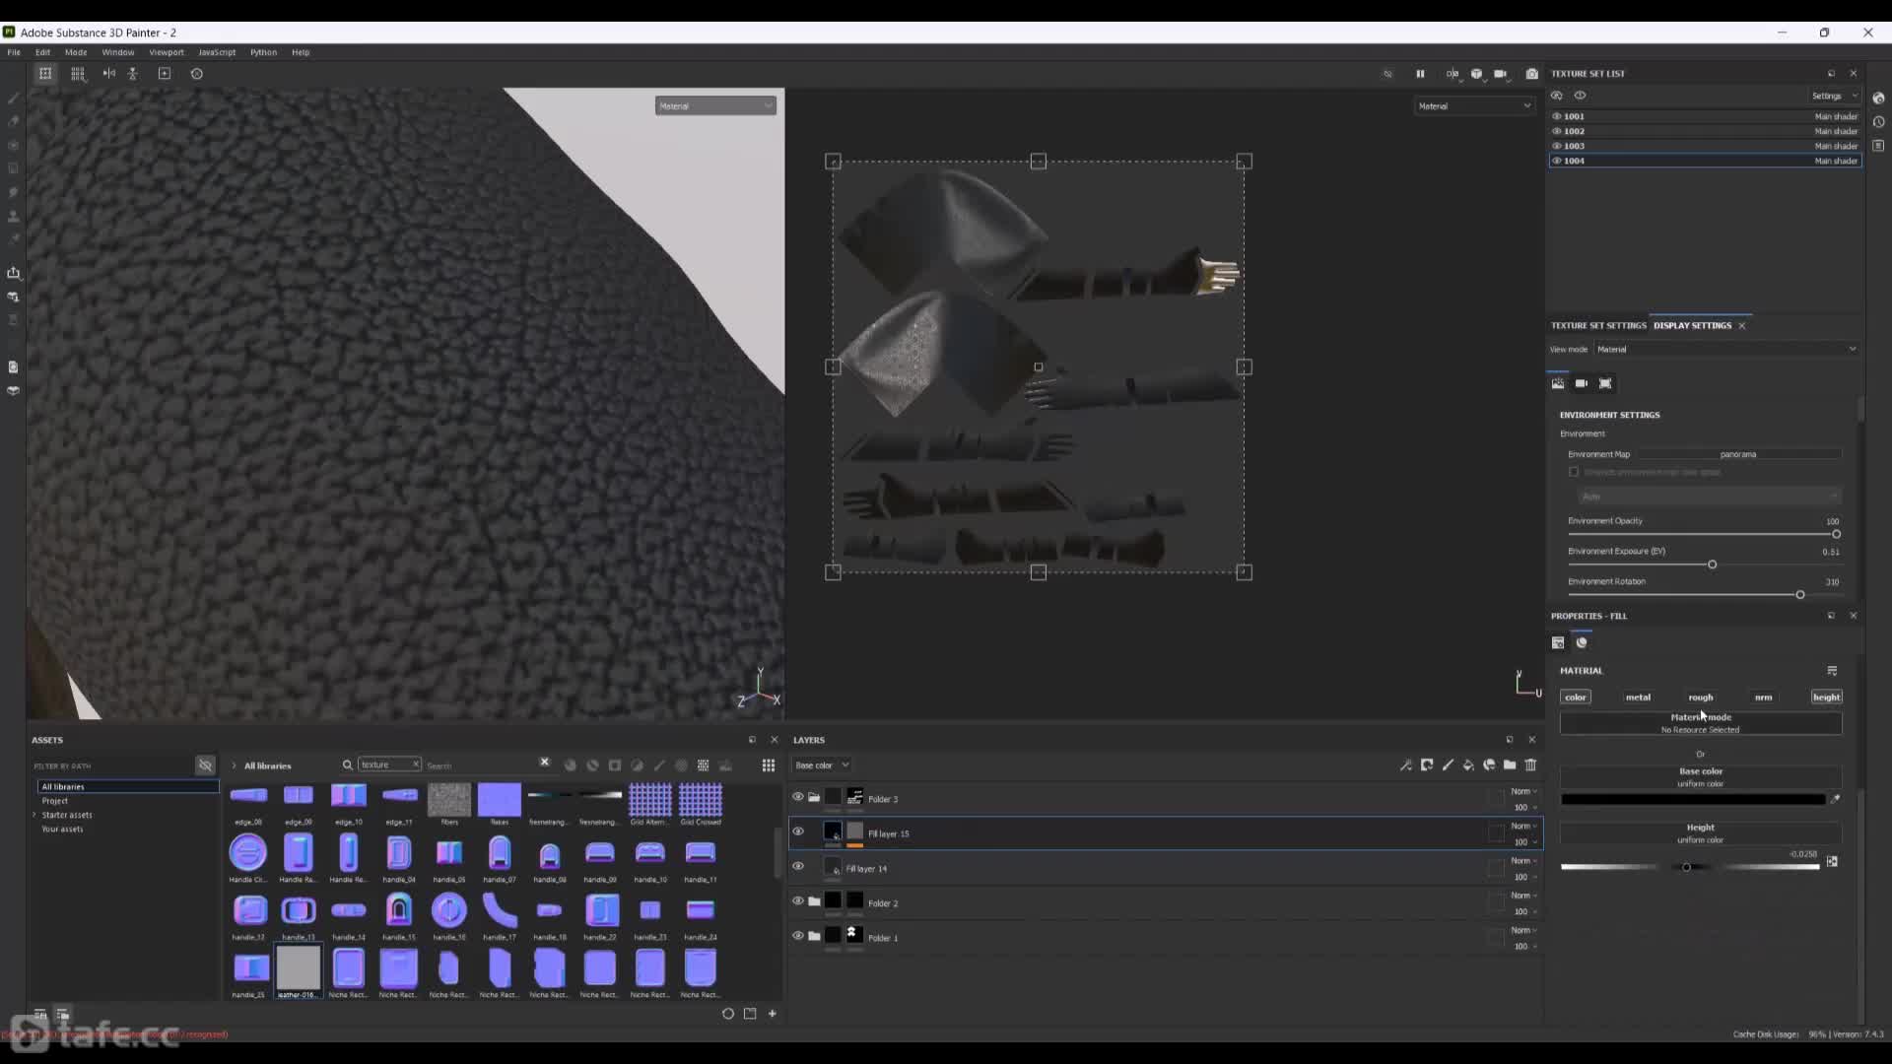Toggle symmetry in top toolbar
The image size is (1892, 1064).
[109, 74]
